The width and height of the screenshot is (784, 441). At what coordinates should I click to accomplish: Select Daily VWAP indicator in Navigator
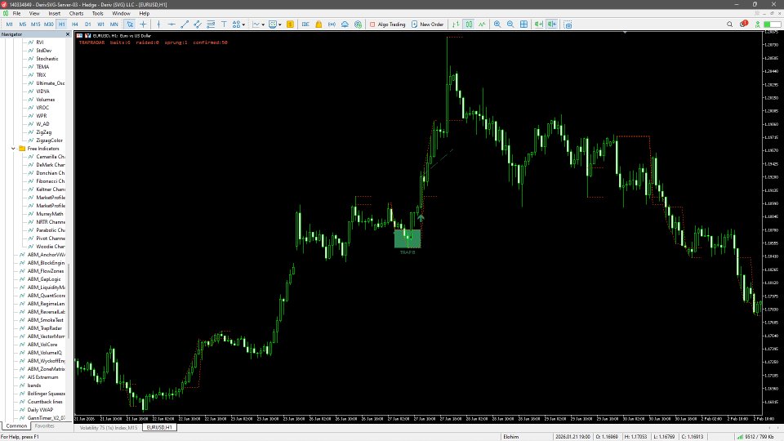(x=40, y=409)
